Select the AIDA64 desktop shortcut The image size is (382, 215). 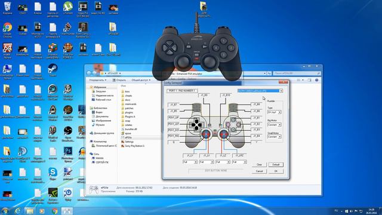[x=7, y=51]
